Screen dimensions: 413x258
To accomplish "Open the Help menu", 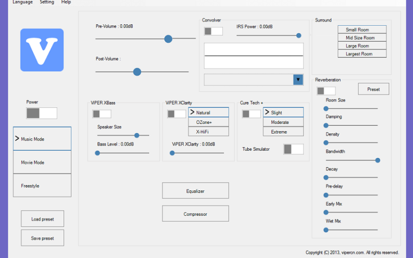I will [x=66, y=2].
